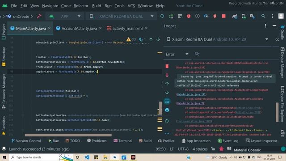Open the Layout Inspector tool window
Image resolution: width=286 pixels, height=161 pixels.
pos(261,141)
